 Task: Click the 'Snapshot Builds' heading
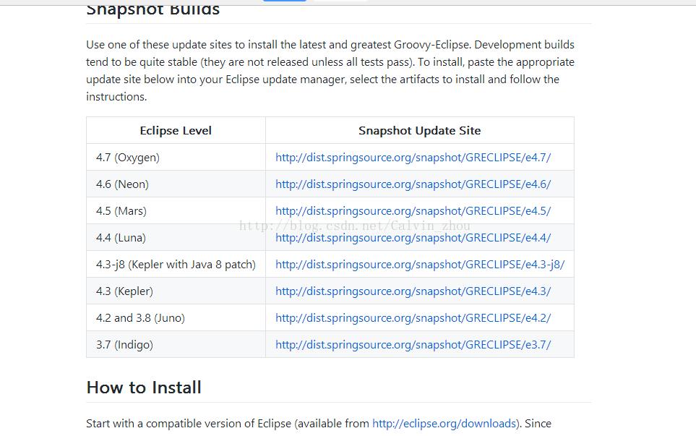tap(152, 10)
